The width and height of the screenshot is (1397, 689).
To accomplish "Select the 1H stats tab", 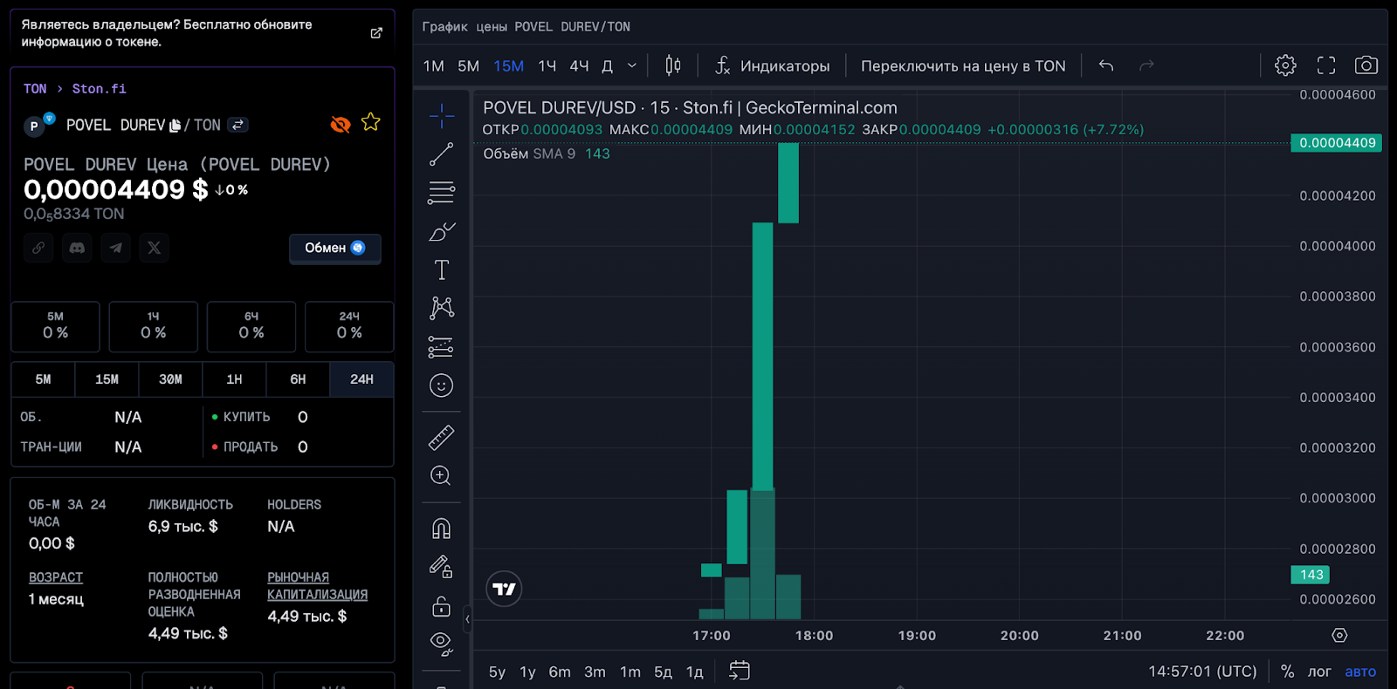I will 234,379.
